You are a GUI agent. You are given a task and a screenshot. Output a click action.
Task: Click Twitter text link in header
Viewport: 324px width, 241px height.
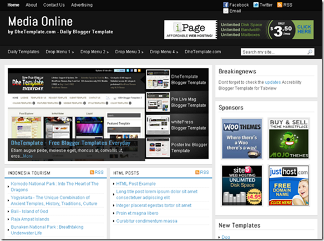click(266, 5)
